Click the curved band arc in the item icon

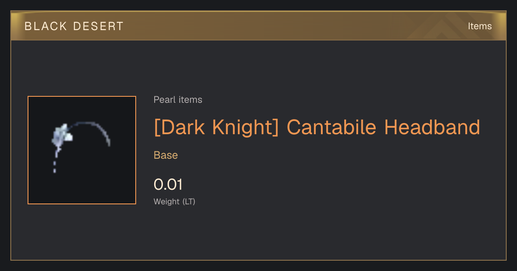point(91,131)
